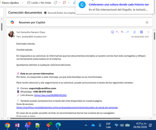The height and width of the screenshot is (130, 156).
Task: Click the horizontal scrollbar left arrow
Action: [8, 118]
